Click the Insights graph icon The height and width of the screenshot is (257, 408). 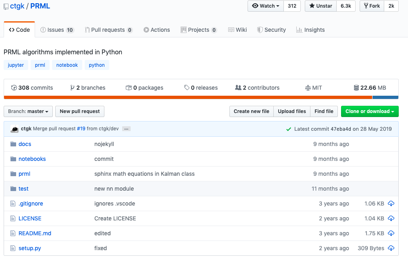coord(299,29)
